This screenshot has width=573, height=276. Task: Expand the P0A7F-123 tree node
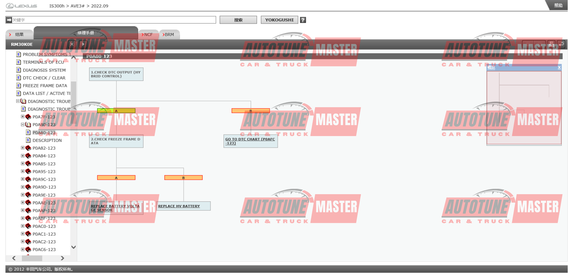pyautogui.click(x=22, y=117)
